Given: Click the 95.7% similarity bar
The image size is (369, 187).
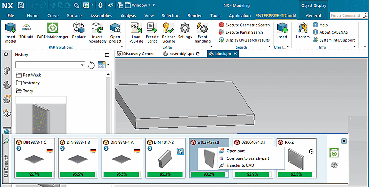Looking at the screenshot, I should 34,174.
